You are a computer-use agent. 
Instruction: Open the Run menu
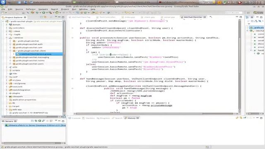(x=74, y=9)
